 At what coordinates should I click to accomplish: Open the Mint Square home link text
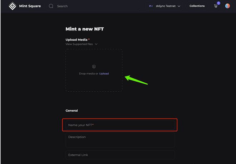coord(30,6)
